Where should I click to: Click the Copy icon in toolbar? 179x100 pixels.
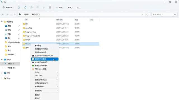[x=25, y=7]
